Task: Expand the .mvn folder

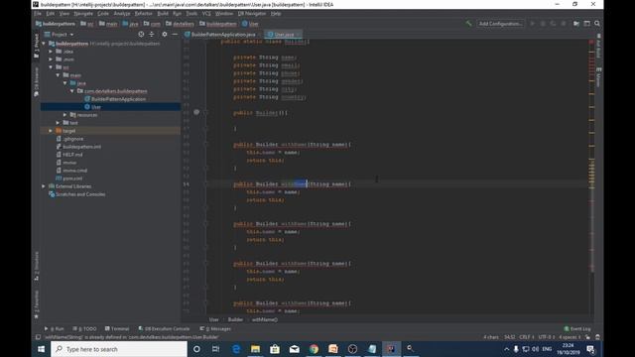Action: [51, 59]
